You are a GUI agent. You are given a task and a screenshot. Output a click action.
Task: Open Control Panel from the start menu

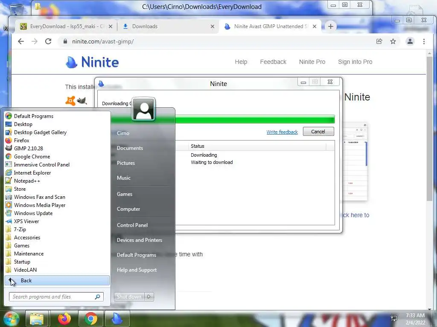[132, 225]
